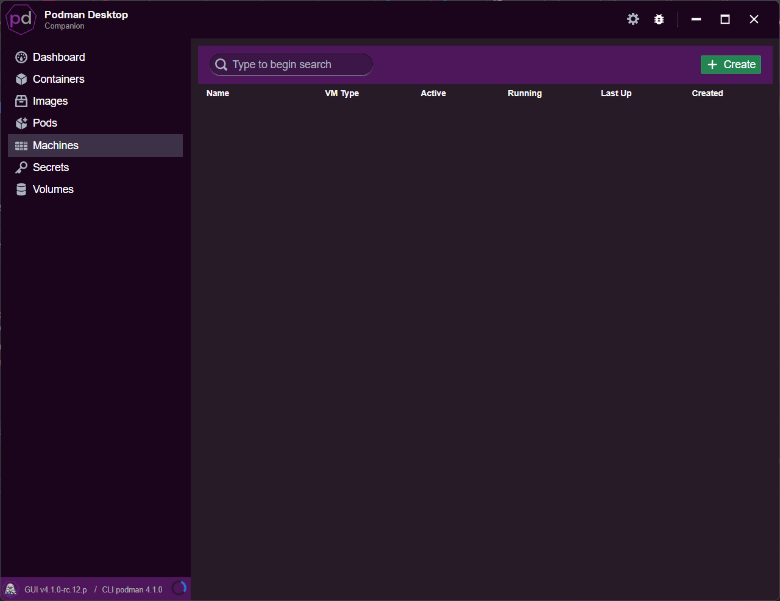Image resolution: width=780 pixels, height=601 pixels.
Task: Click the Pods cubes icon
Action: (x=21, y=123)
